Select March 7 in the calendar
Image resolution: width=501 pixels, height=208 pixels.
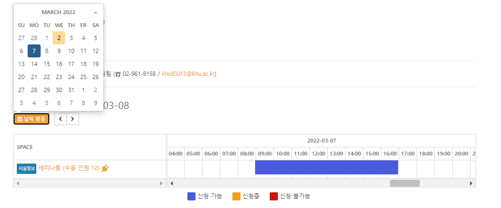34,51
